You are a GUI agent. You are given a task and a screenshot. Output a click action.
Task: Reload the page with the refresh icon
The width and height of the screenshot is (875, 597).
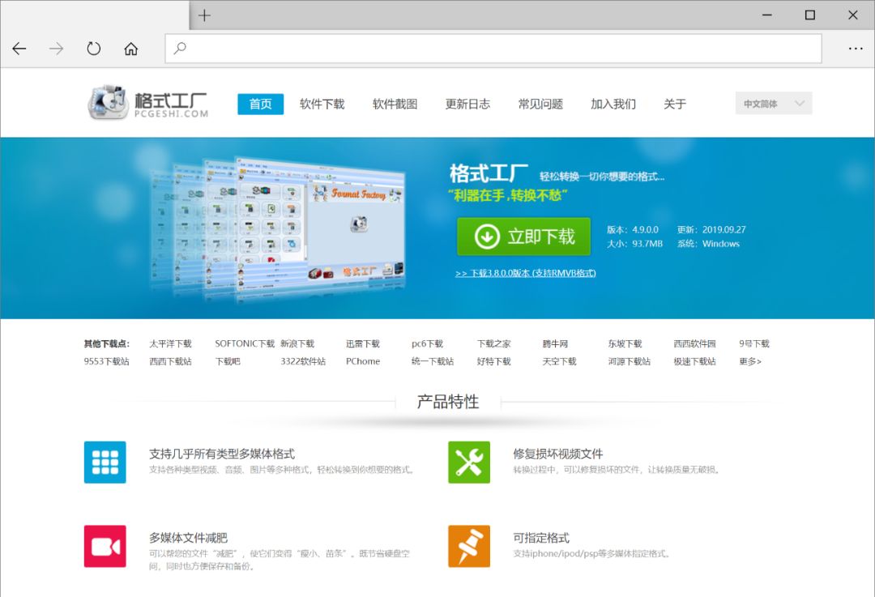point(94,49)
